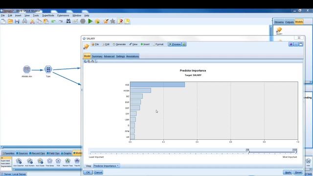The height and width of the screenshot is (176, 313).
Task: Click the Apply button
Action: click(288, 173)
